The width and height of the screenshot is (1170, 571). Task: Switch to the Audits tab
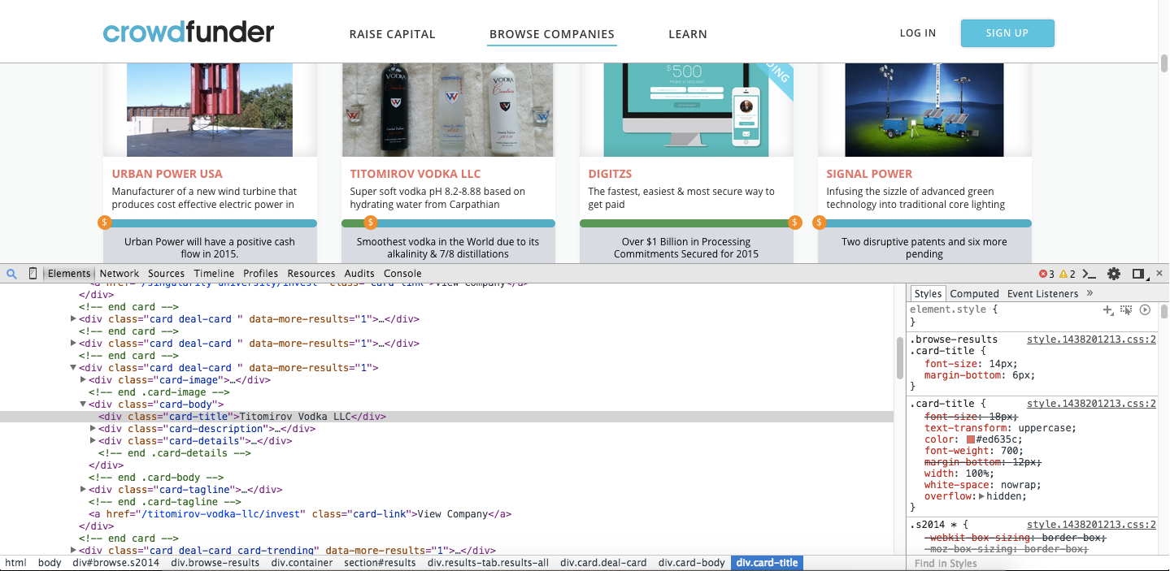[x=359, y=274]
